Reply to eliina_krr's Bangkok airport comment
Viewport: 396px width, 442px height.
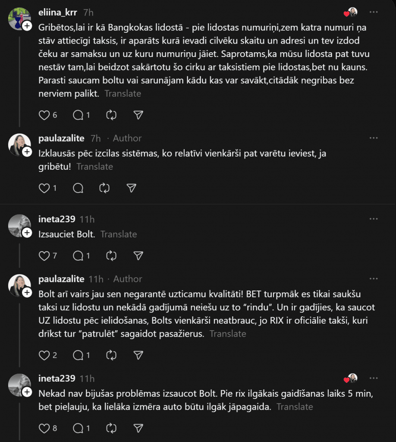78,115
